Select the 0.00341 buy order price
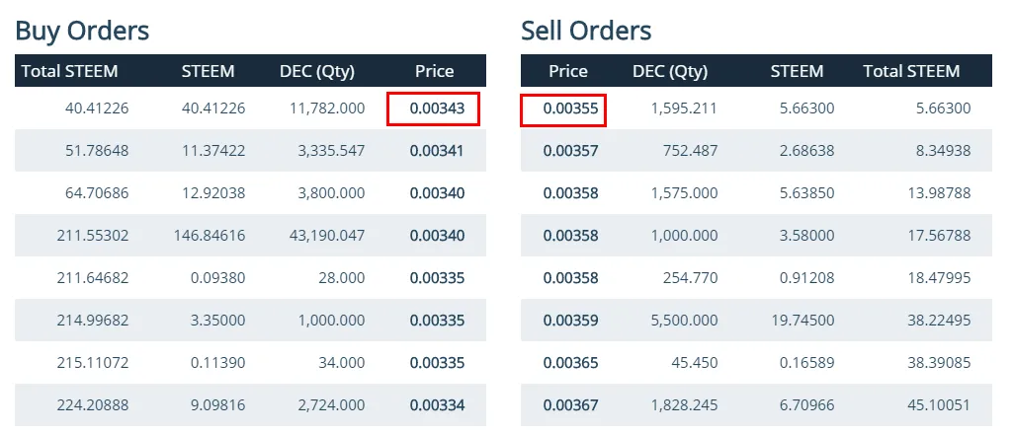This screenshot has height=433, width=1013. (x=437, y=151)
